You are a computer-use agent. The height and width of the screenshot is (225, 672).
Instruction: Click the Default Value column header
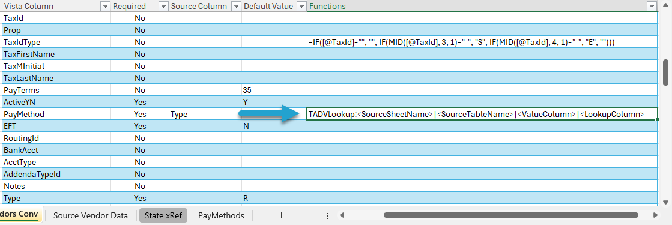click(274, 6)
